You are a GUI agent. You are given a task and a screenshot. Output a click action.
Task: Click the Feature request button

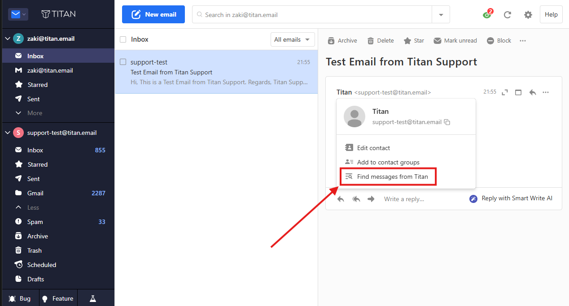[x=58, y=298]
